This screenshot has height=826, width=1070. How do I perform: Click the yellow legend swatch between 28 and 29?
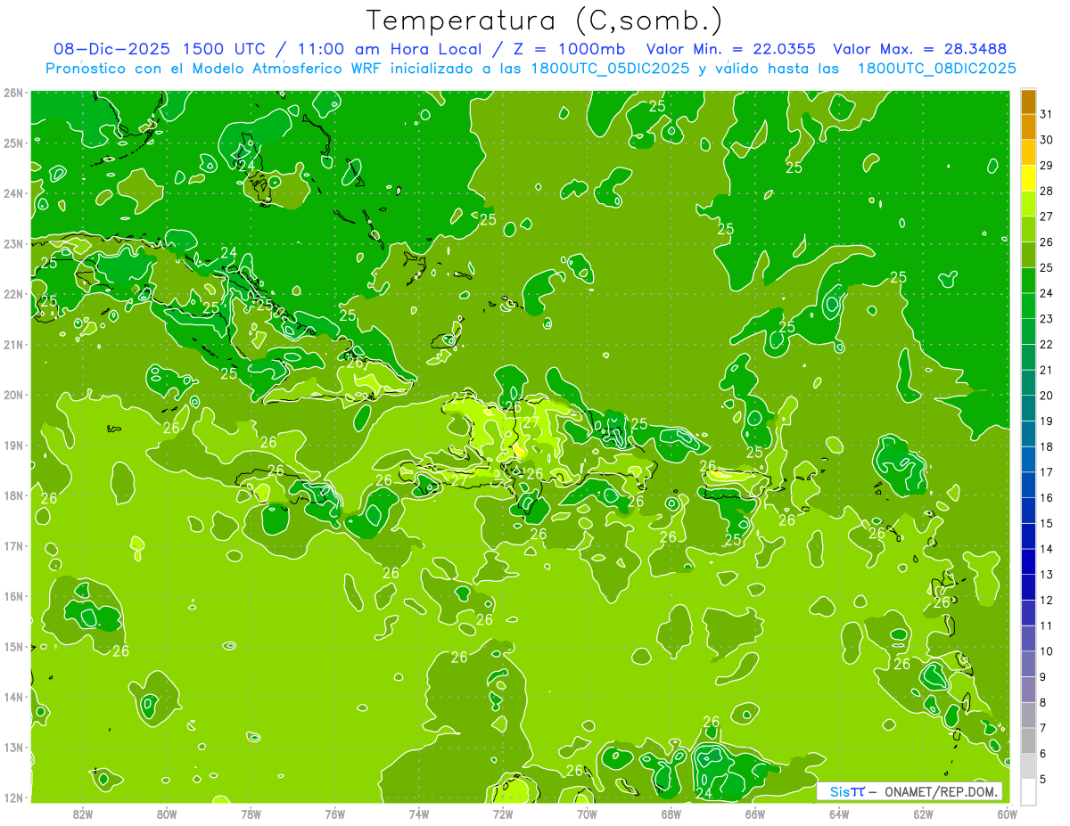click(1028, 178)
